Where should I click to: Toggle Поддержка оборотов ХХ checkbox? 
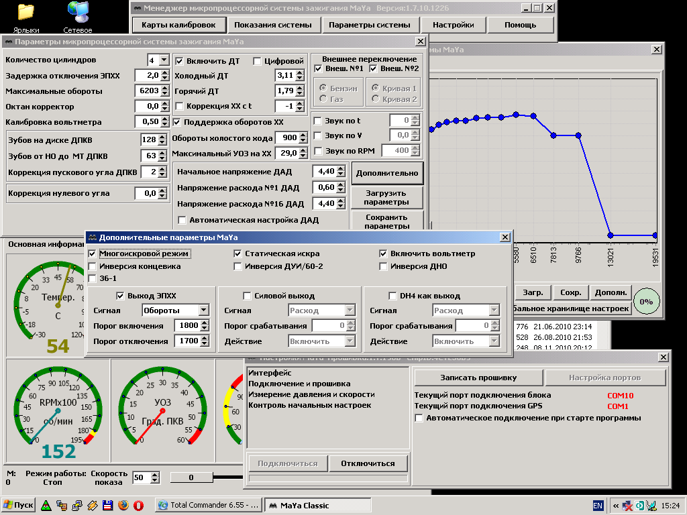coord(176,122)
